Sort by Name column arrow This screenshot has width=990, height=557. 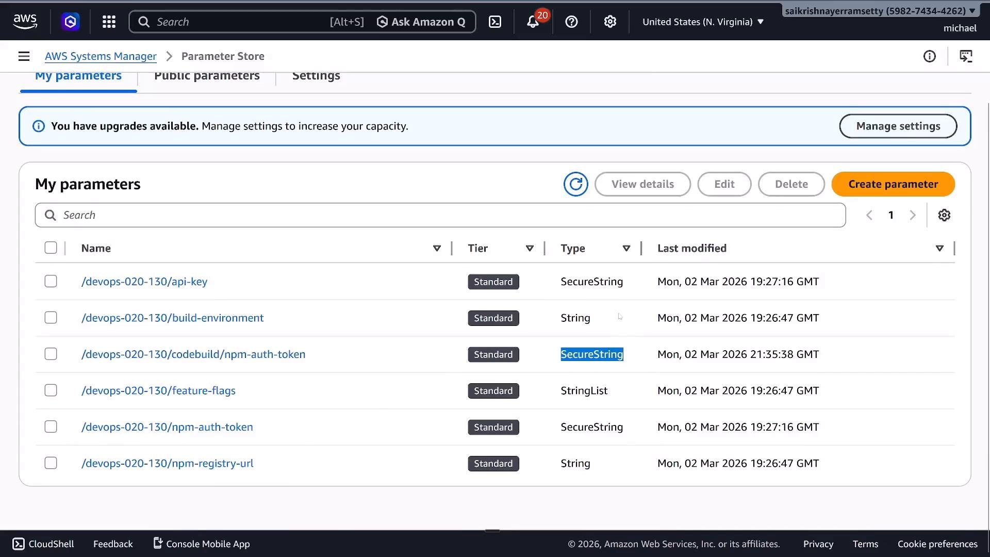437,249
